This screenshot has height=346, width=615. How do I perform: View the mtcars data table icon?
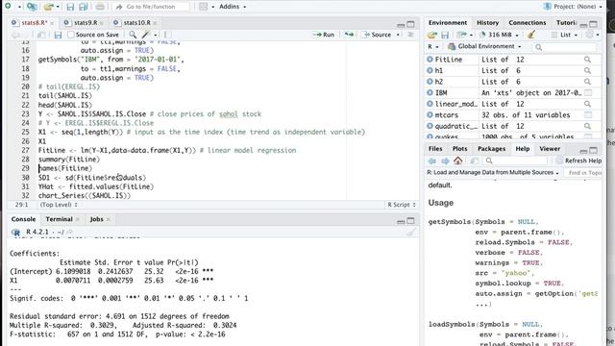point(587,115)
